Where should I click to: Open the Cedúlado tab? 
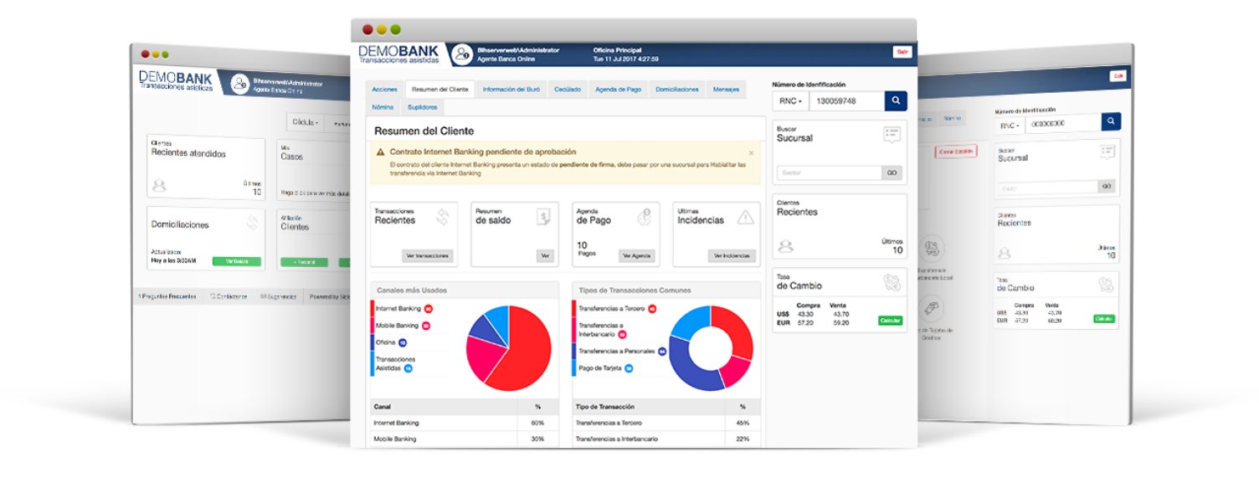(568, 89)
